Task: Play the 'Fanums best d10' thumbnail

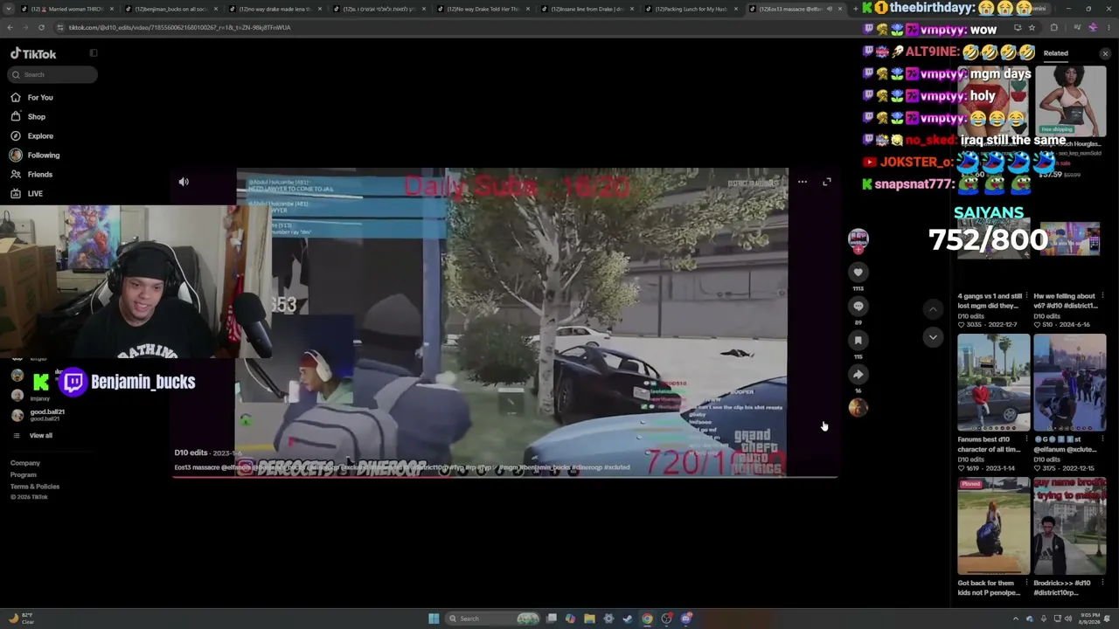Action: [x=993, y=383]
